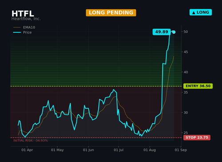
Task: Click the STOP 23.75 label
Action: 197,138
